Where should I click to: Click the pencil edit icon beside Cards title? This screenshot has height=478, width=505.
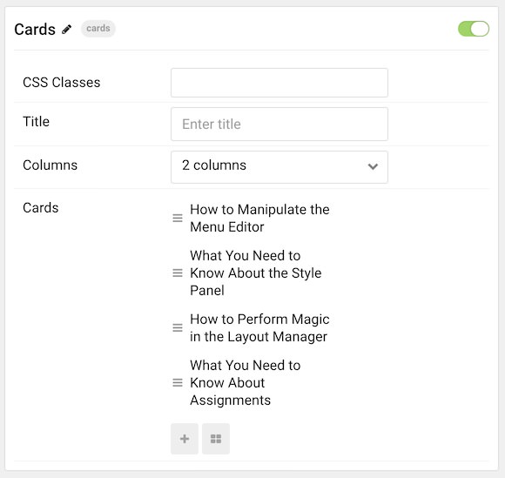pos(67,30)
